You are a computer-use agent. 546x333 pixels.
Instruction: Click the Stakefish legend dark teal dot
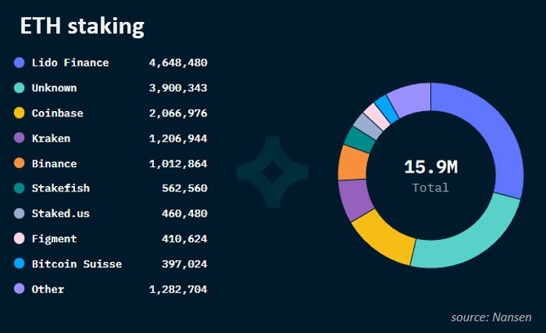20,188
